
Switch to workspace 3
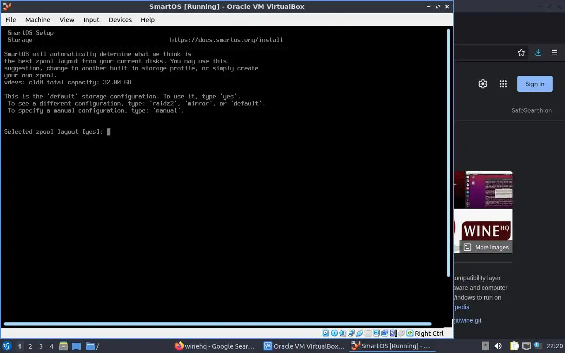click(41, 346)
